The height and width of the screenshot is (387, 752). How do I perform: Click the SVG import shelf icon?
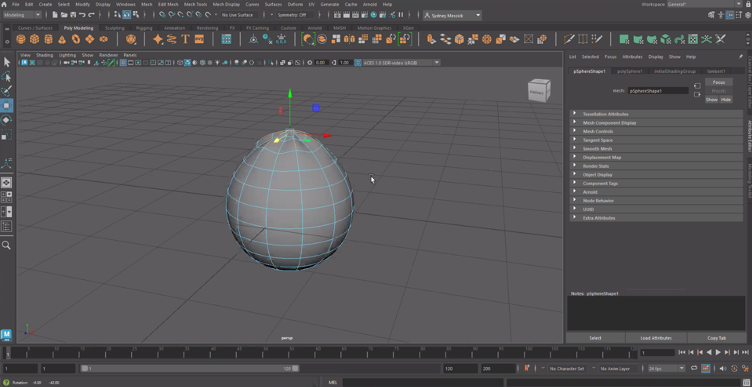pyautogui.click(x=199, y=39)
